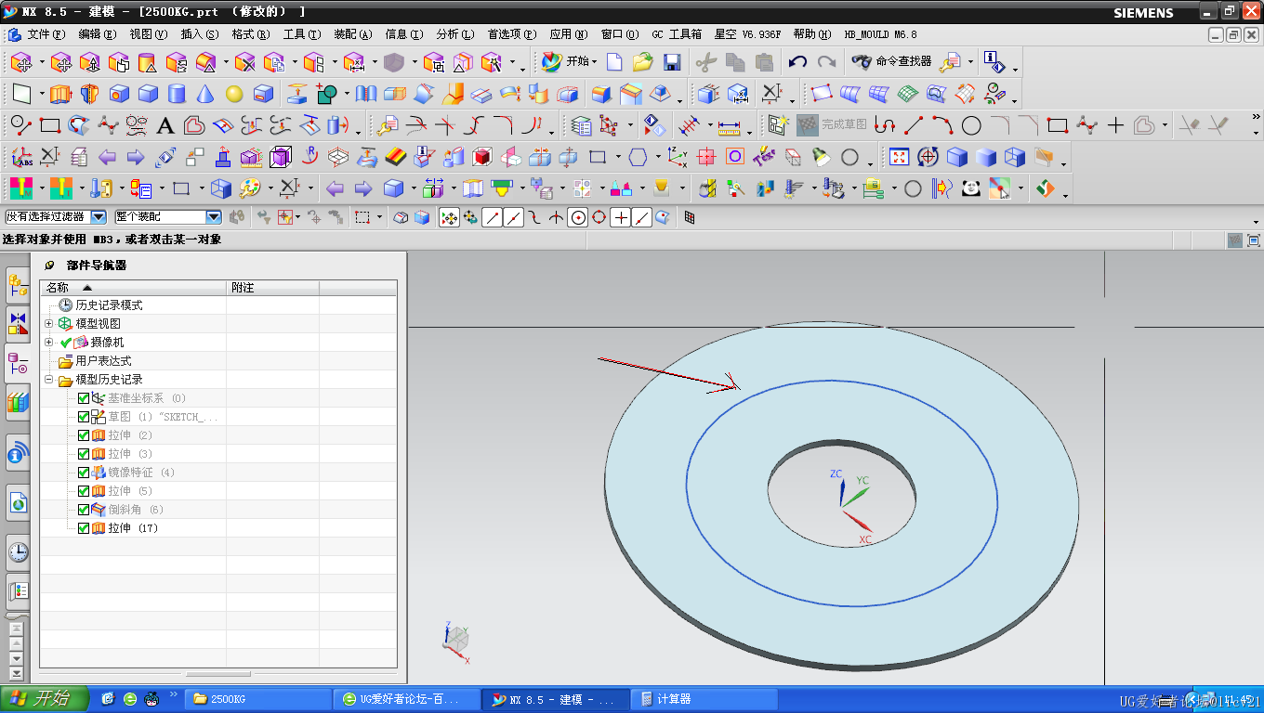Viewport: 1264px width, 713px height.
Task: Open the Constraint Navigator sidebar tab
Action: (x=18, y=323)
